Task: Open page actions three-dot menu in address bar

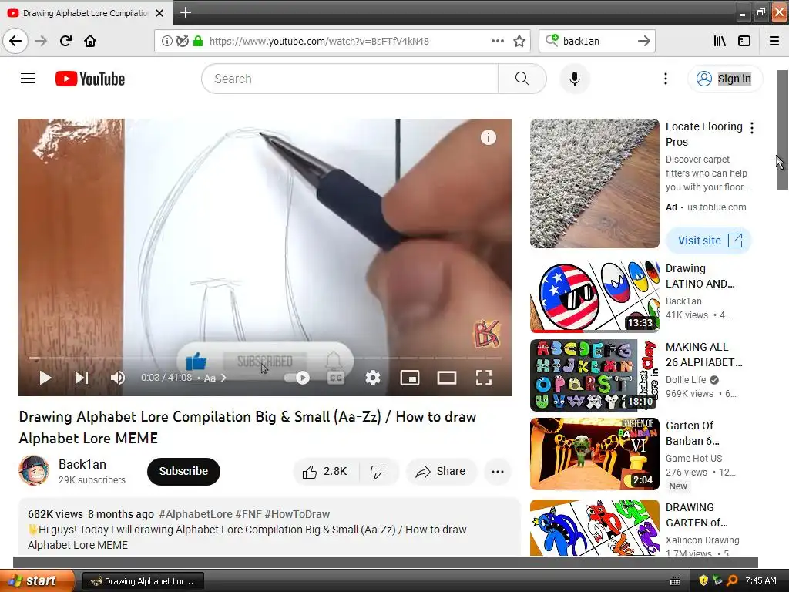Action: point(497,41)
